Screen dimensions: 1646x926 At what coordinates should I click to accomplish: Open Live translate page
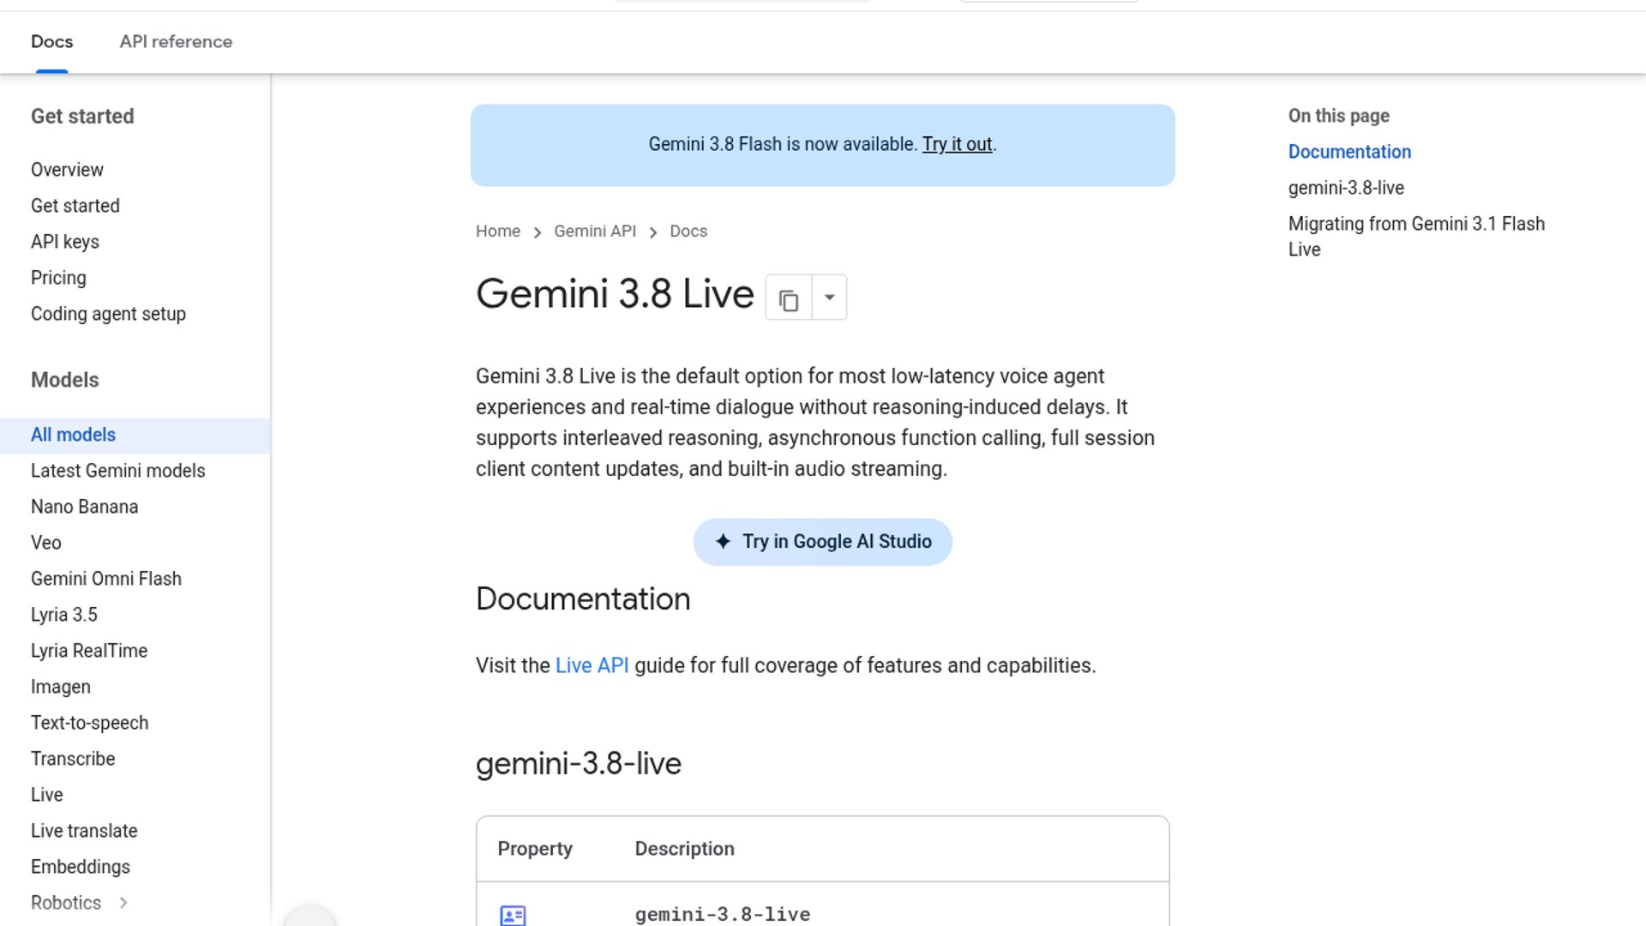point(84,831)
